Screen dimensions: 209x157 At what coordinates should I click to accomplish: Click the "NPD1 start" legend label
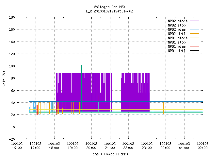(178, 38)
